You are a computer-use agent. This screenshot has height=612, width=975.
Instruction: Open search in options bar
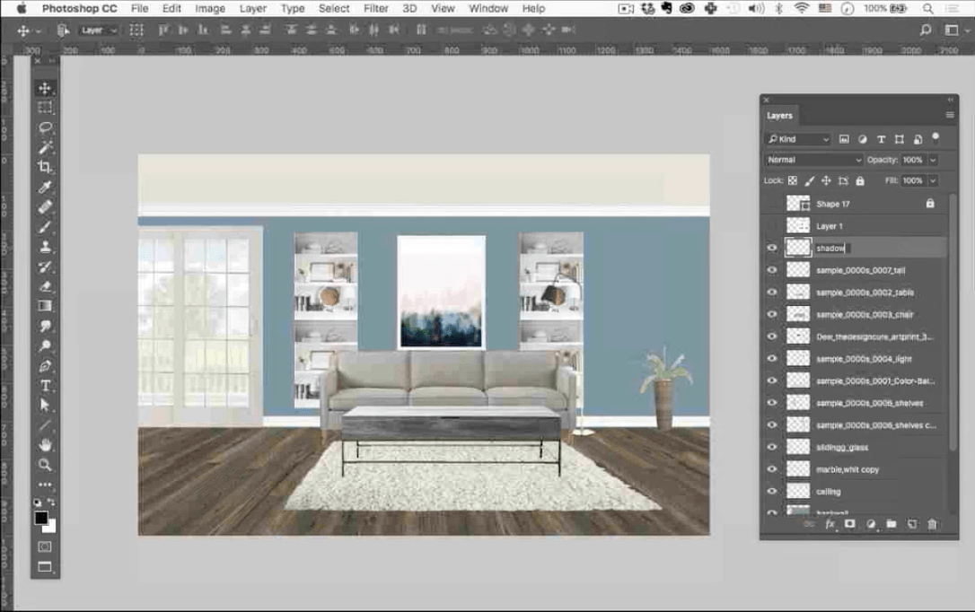pyautogui.click(x=926, y=30)
